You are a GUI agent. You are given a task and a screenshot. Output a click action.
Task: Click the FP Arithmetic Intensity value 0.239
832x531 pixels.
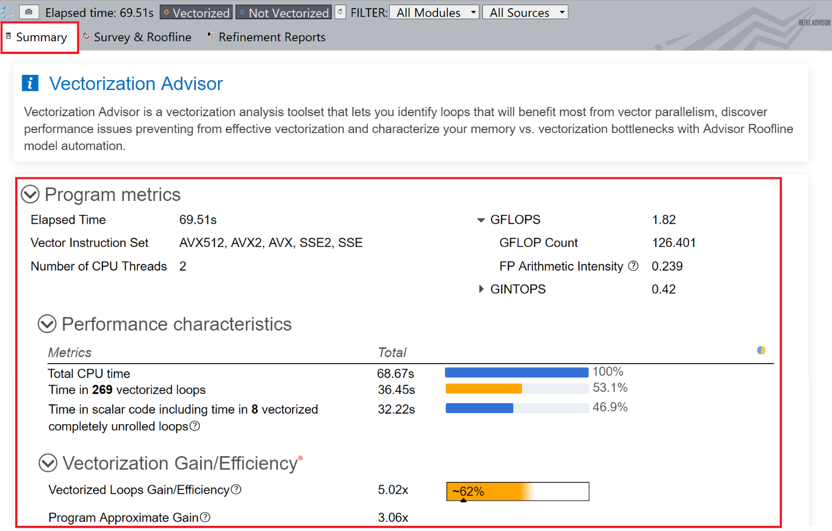667,266
